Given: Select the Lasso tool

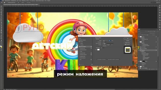Looking at the screenshot, I should [x=1, y=9].
